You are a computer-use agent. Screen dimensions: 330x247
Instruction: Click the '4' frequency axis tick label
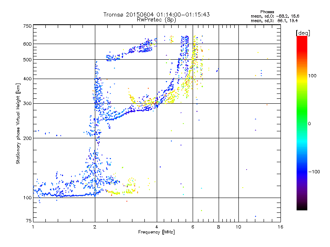click(157, 227)
